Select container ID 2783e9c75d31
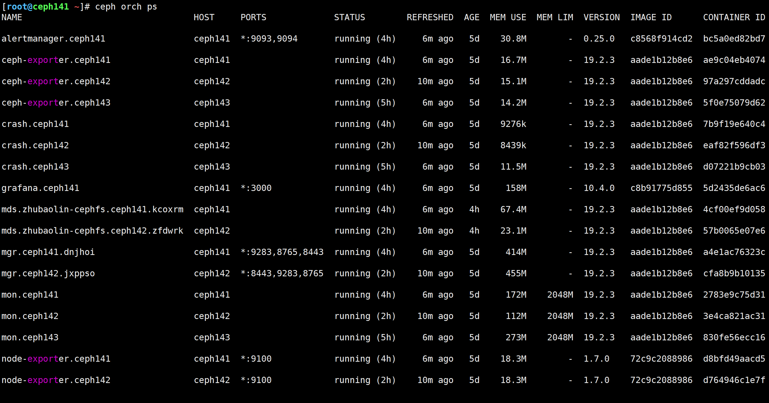This screenshot has height=403, width=769. tap(734, 295)
